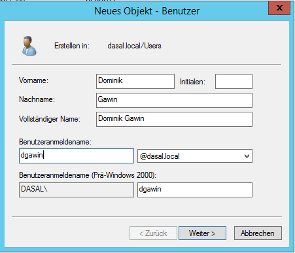The height and width of the screenshot is (253, 295).
Task: Click the Benutzeranmeldename (Prä-Windows 2000) label
Action: (x=88, y=175)
